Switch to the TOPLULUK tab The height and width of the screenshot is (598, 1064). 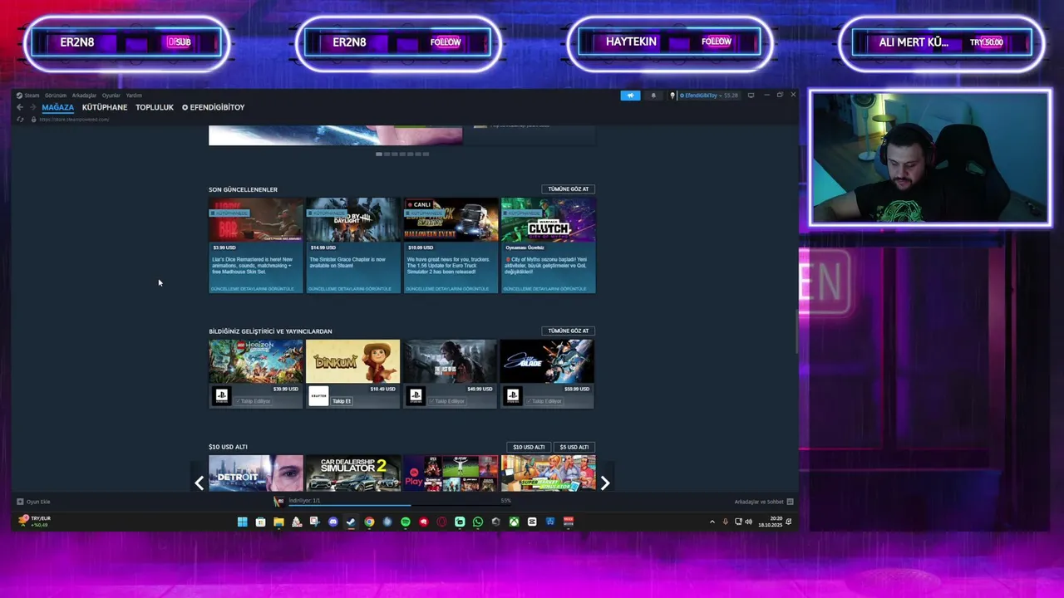(155, 107)
